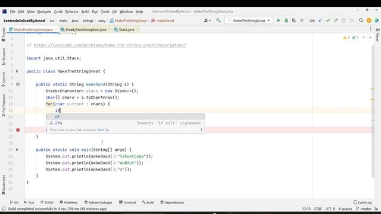The width and height of the screenshot is (381, 214).
Task: Click Git rollback arrow icon
Action: pyautogui.click(x=351, y=21)
